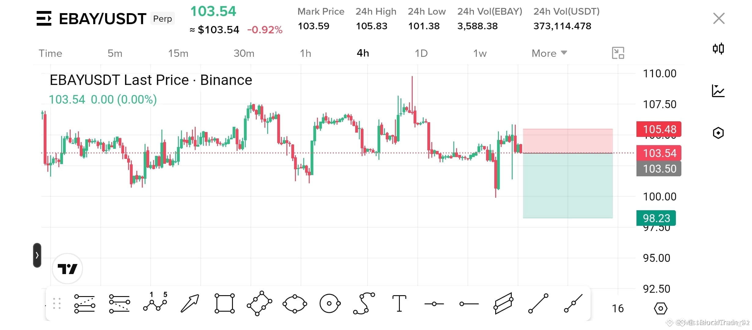Select the 15m timeframe option
Image resolution: width=752 pixels, height=330 pixels.
pyautogui.click(x=178, y=53)
